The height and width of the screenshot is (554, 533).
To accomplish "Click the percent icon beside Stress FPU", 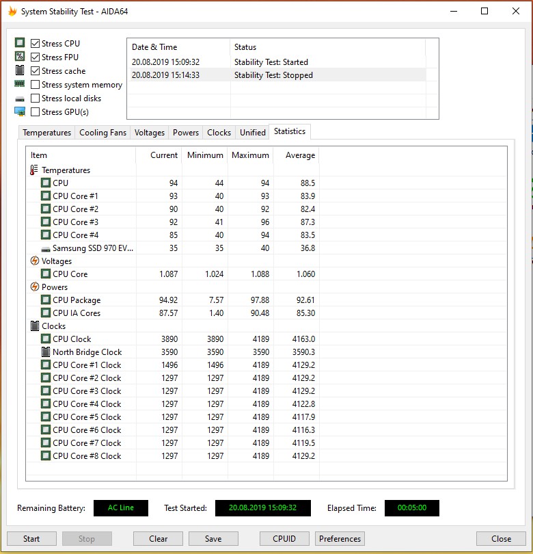I will pos(20,56).
